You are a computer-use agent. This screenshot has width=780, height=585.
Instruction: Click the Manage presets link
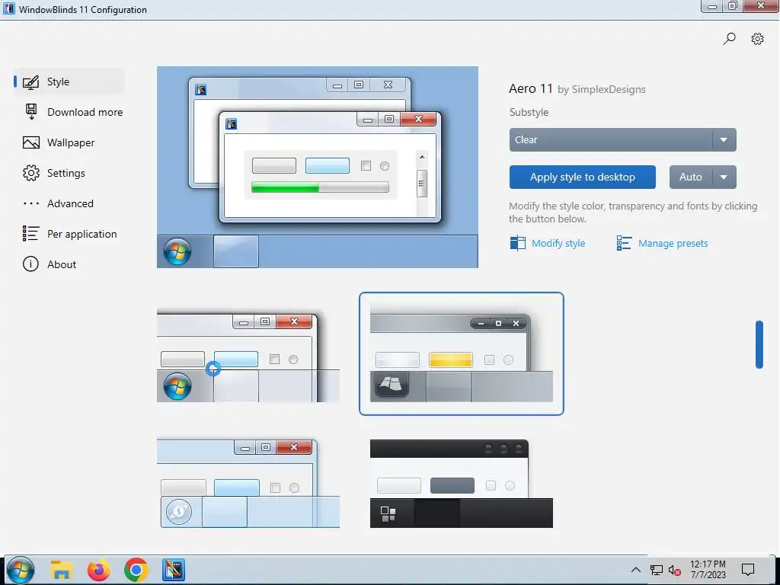click(x=673, y=243)
